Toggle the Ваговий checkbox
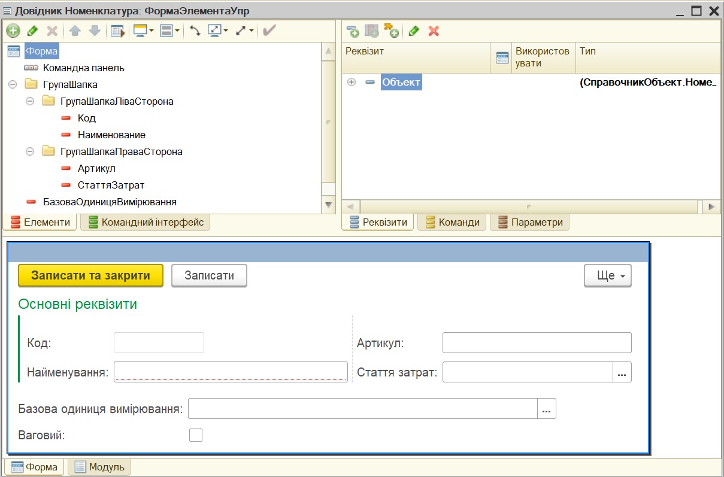This screenshot has height=477, width=724. 196,435
